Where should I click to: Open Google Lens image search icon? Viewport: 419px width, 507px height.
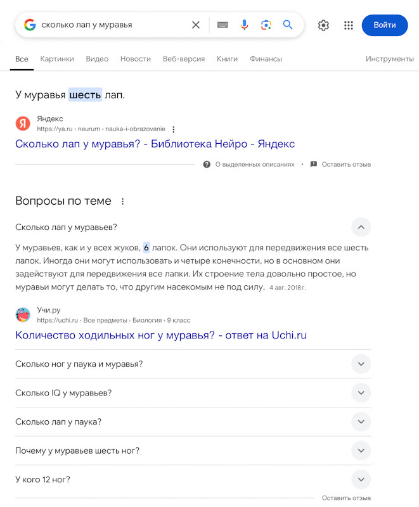(266, 25)
